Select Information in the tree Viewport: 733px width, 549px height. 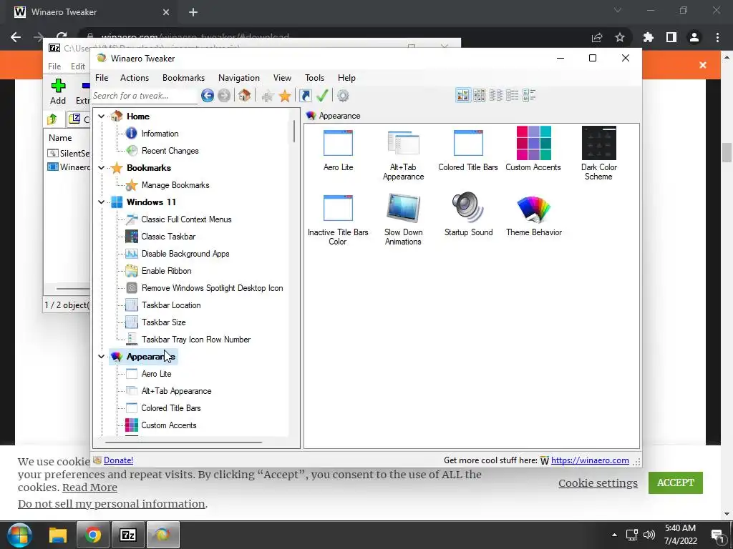click(x=160, y=134)
